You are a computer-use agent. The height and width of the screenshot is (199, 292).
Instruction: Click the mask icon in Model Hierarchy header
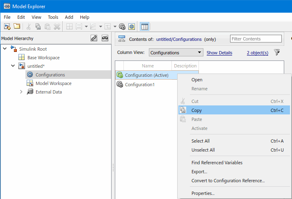pyautogui.click(x=105, y=38)
